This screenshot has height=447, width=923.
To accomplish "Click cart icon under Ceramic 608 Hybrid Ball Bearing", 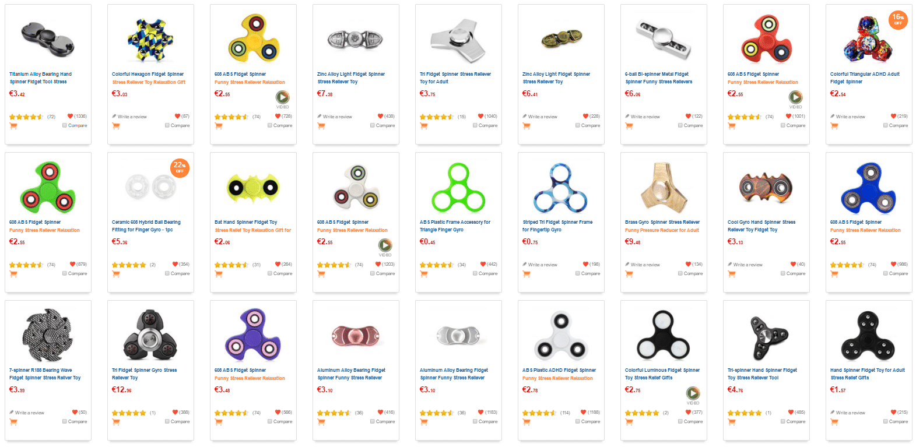I will click(116, 274).
